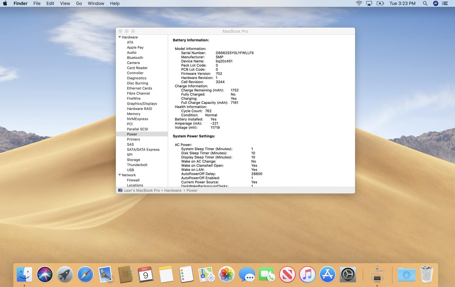Collapse the Network section triangle
The height and width of the screenshot is (287, 455).
click(120, 175)
